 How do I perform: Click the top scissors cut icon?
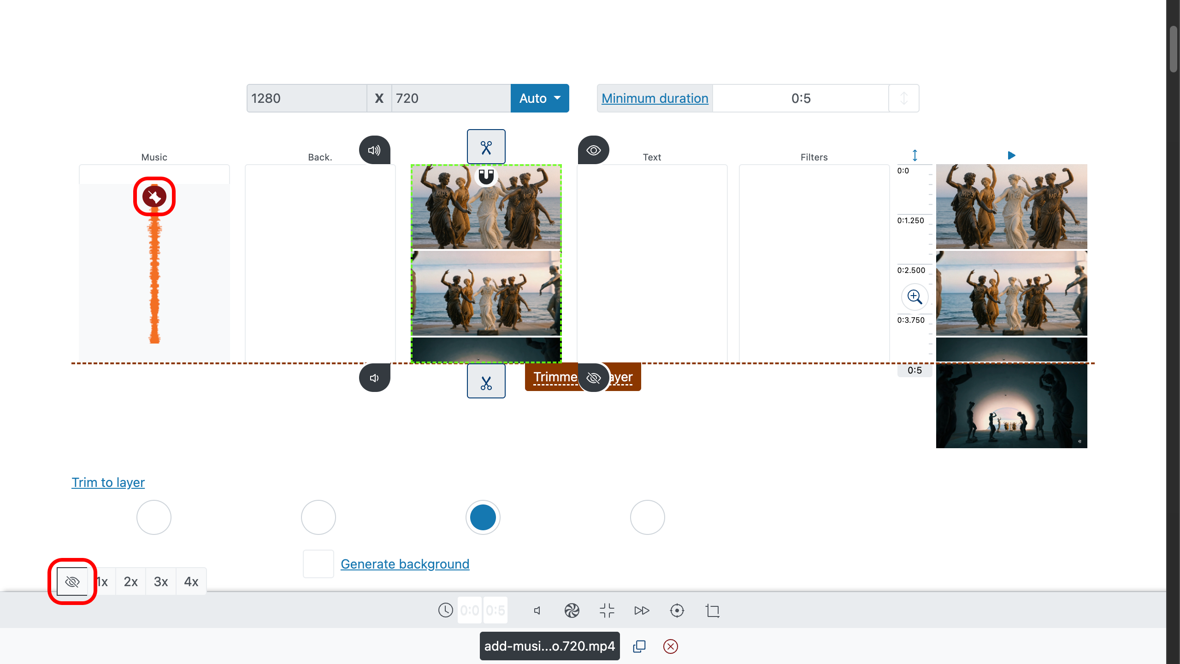click(x=486, y=147)
